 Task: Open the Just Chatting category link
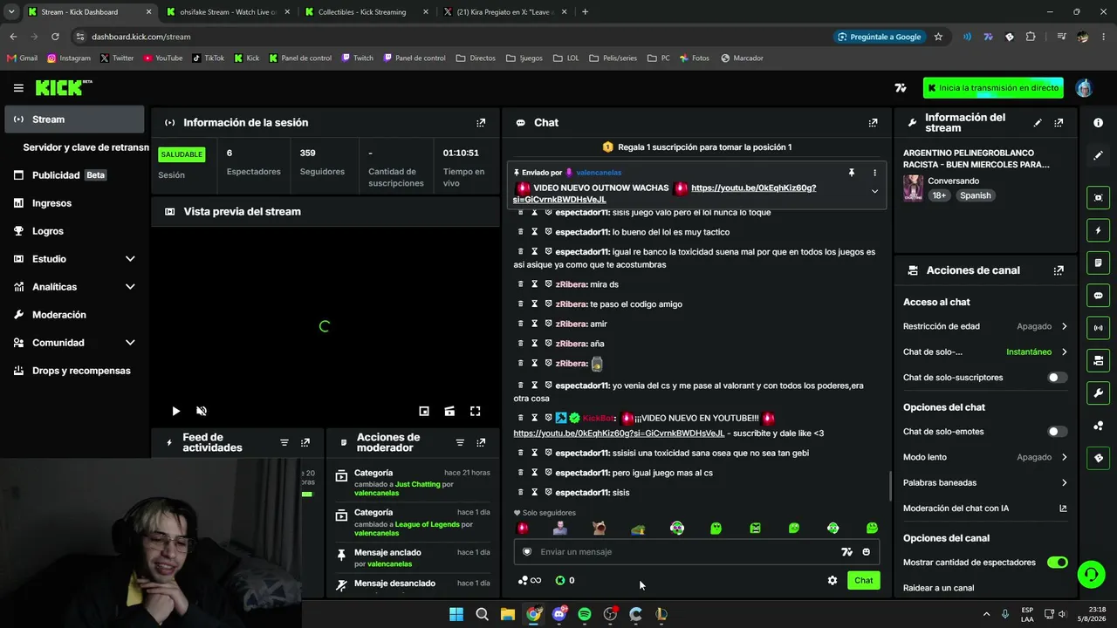[418, 484]
